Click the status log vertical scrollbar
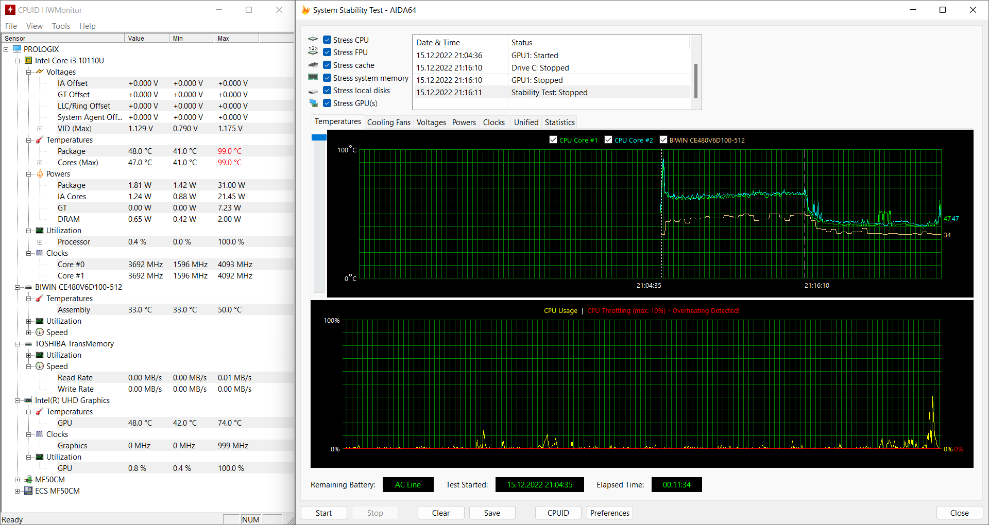This screenshot has height=525, width=989. [x=695, y=81]
